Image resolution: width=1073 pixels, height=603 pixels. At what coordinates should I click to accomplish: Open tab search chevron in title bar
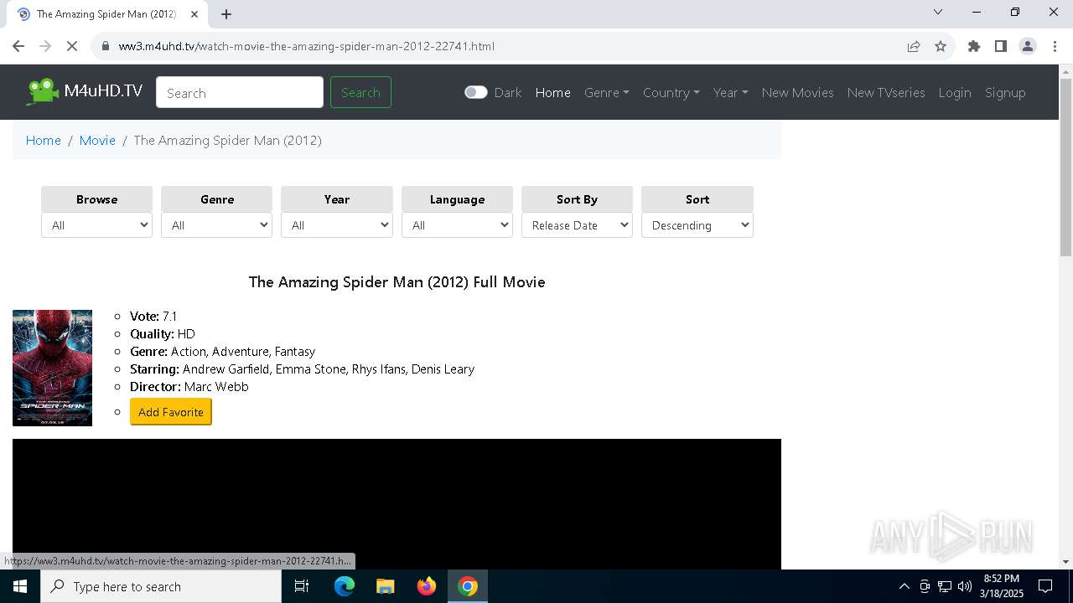[938, 12]
